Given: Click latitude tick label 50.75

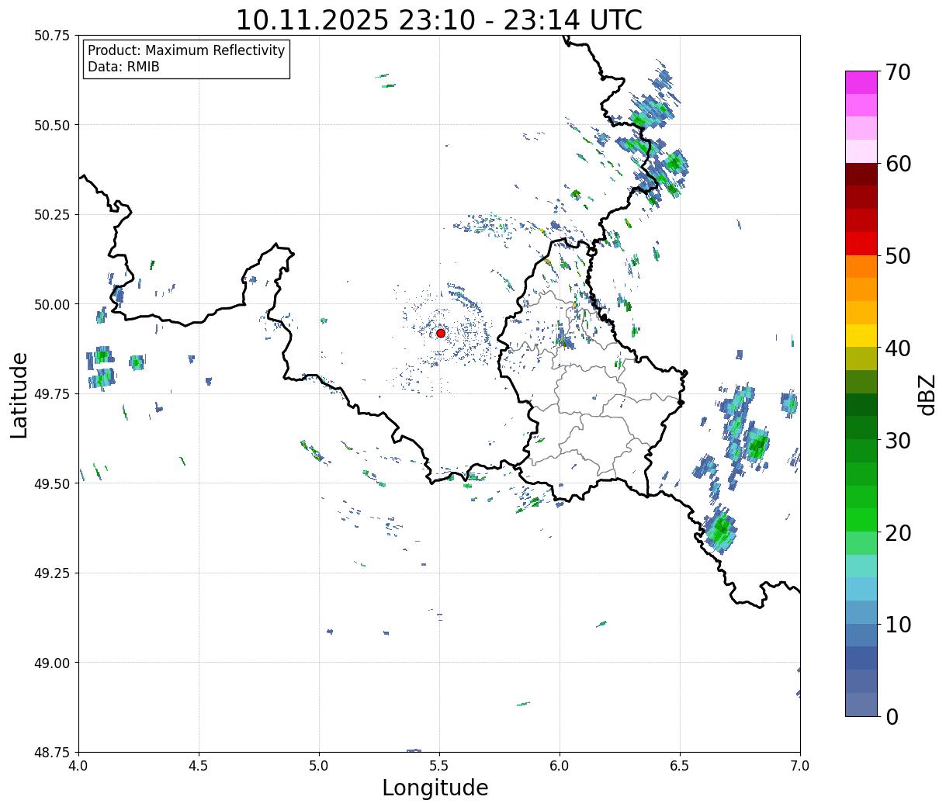Looking at the screenshot, I should [x=51, y=36].
